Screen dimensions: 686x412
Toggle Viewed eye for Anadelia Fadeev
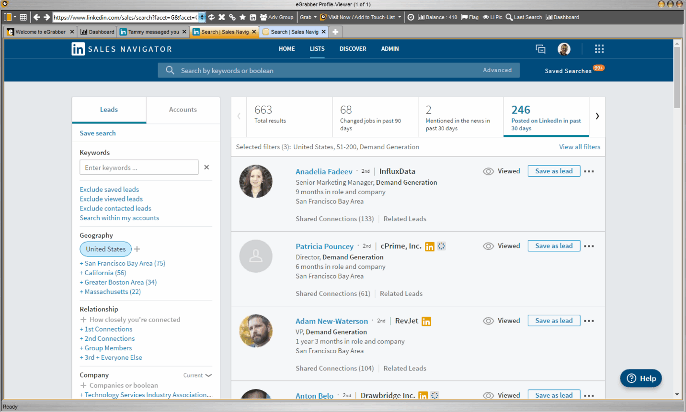click(x=488, y=171)
